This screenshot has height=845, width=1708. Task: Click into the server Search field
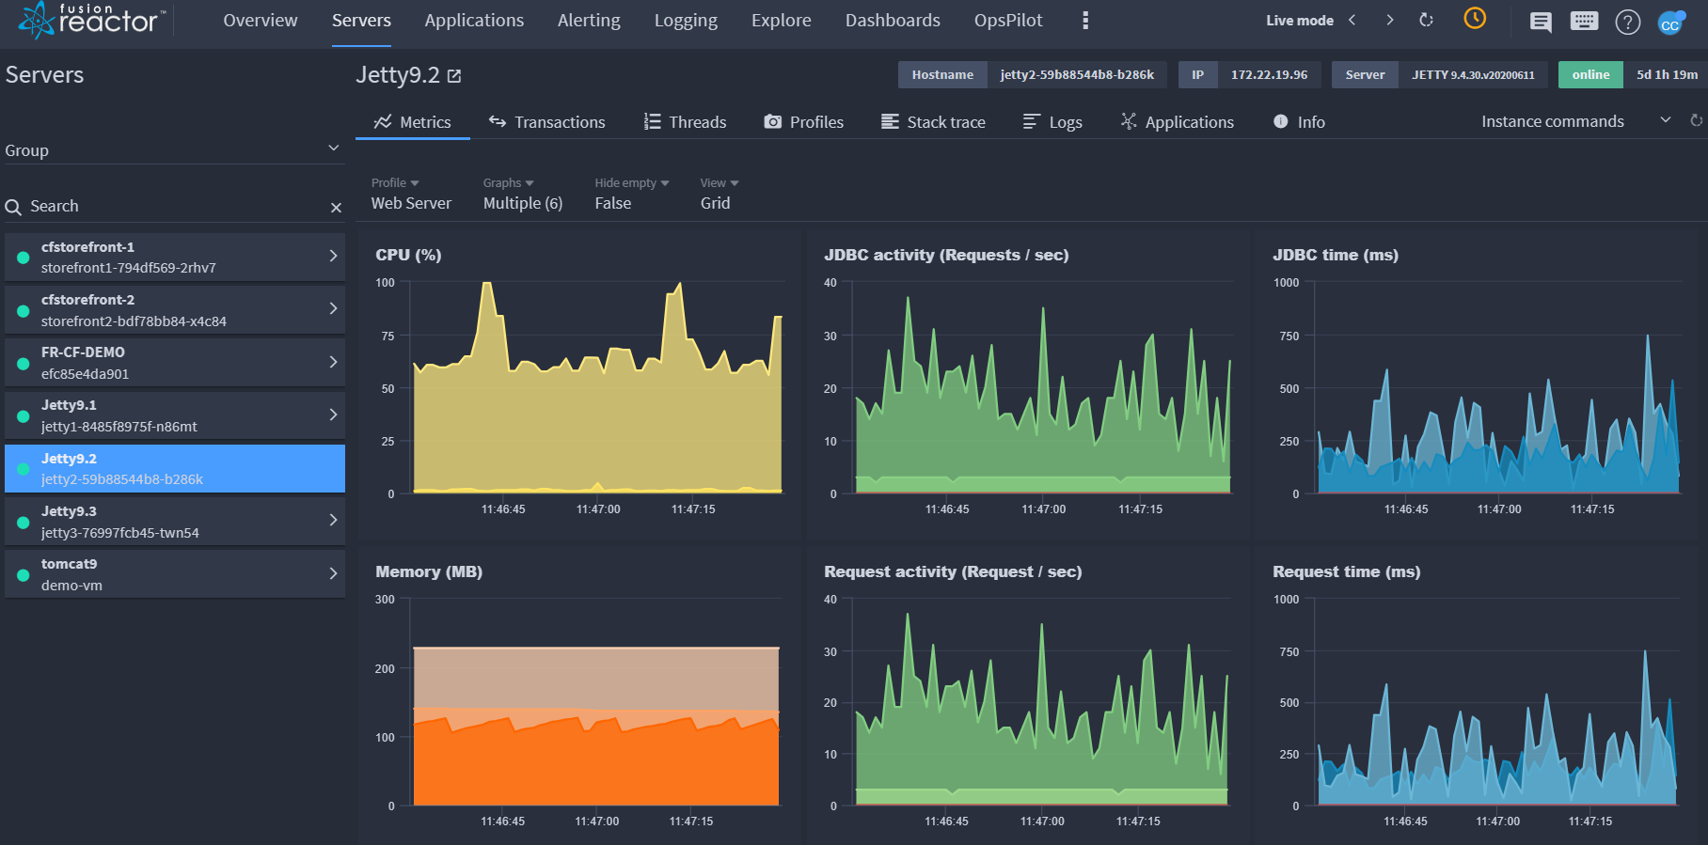pos(174,206)
